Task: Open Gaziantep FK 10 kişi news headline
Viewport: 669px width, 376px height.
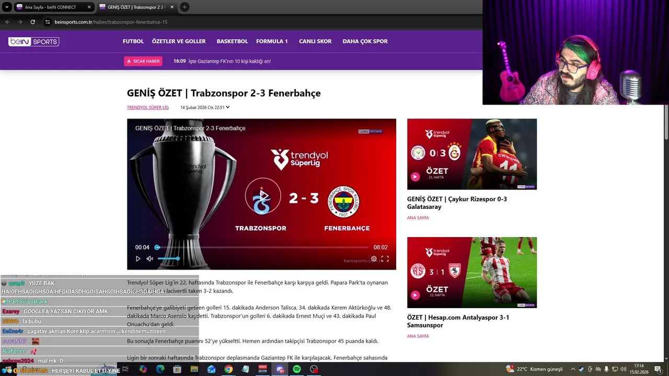Action: (x=229, y=61)
